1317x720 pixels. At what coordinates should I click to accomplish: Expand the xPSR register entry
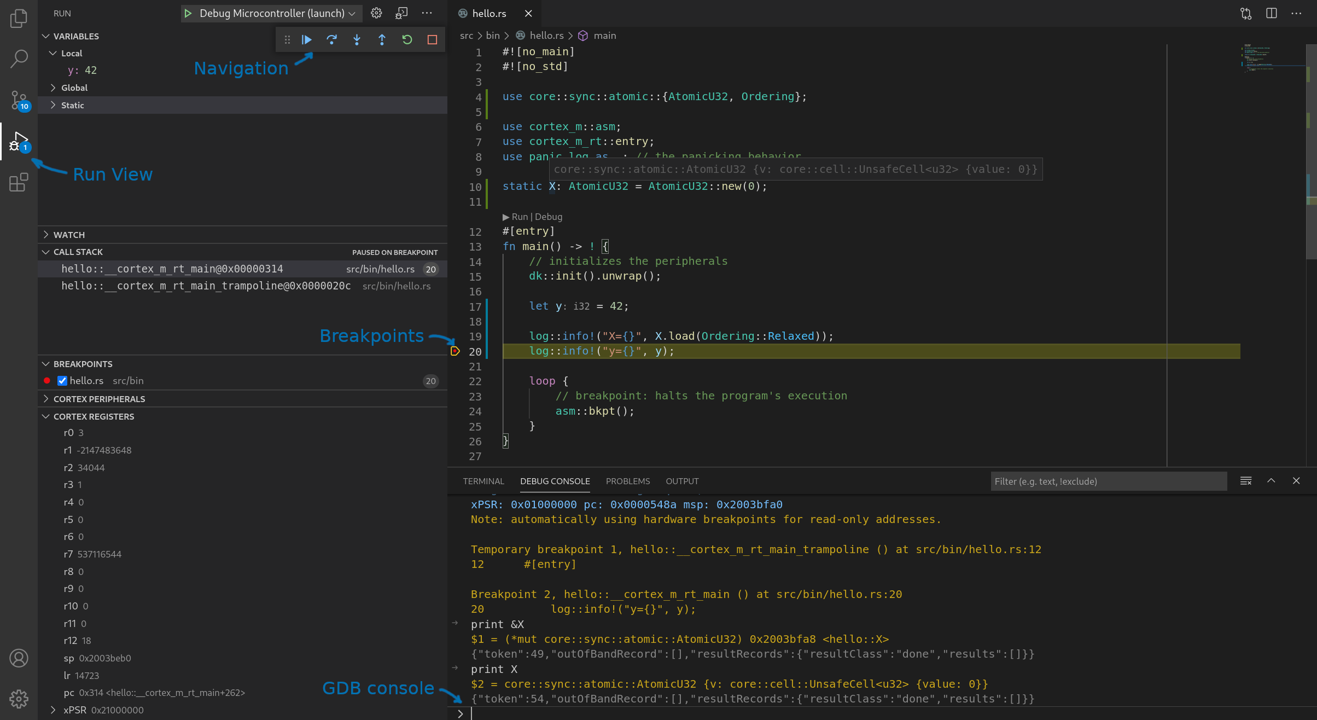(x=53, y=710)
